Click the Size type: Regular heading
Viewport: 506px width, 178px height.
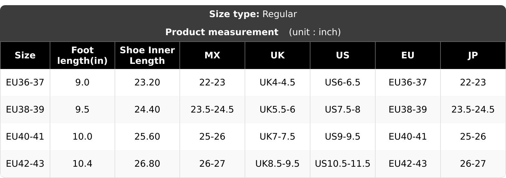coord(253,14)
